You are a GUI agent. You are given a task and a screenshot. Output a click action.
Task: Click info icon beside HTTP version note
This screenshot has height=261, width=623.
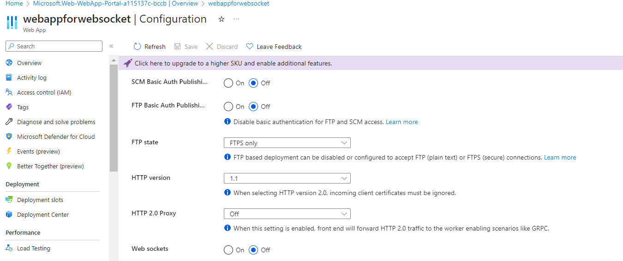click(x=227, y=193)
